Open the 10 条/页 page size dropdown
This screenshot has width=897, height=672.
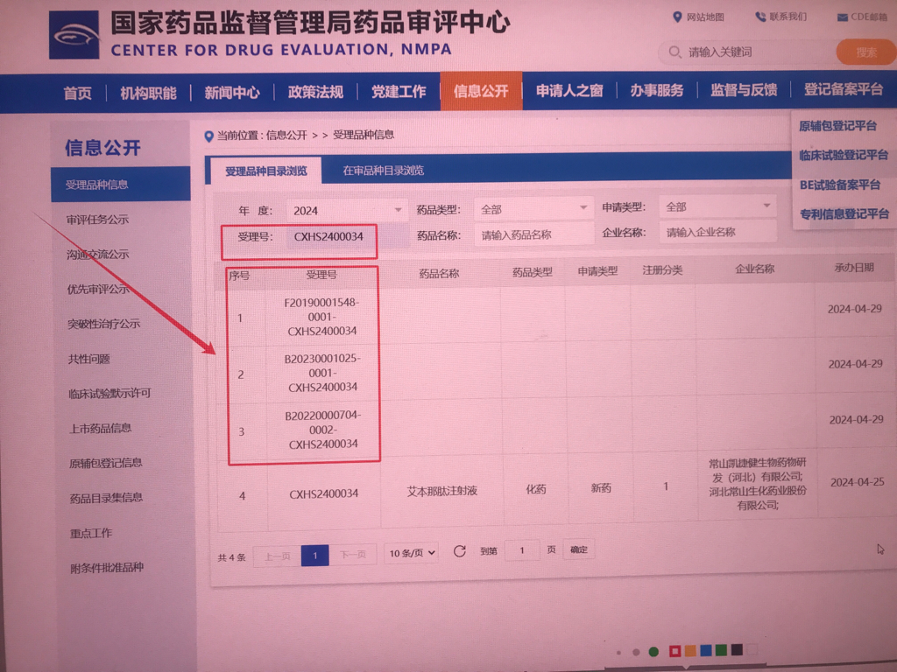(412, 553)
